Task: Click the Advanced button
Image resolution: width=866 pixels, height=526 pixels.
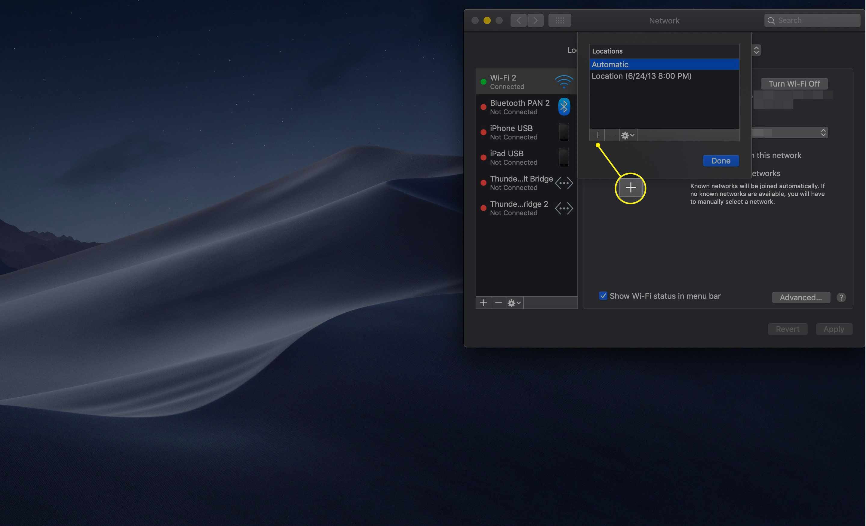Action: click(x=800, y=297)
